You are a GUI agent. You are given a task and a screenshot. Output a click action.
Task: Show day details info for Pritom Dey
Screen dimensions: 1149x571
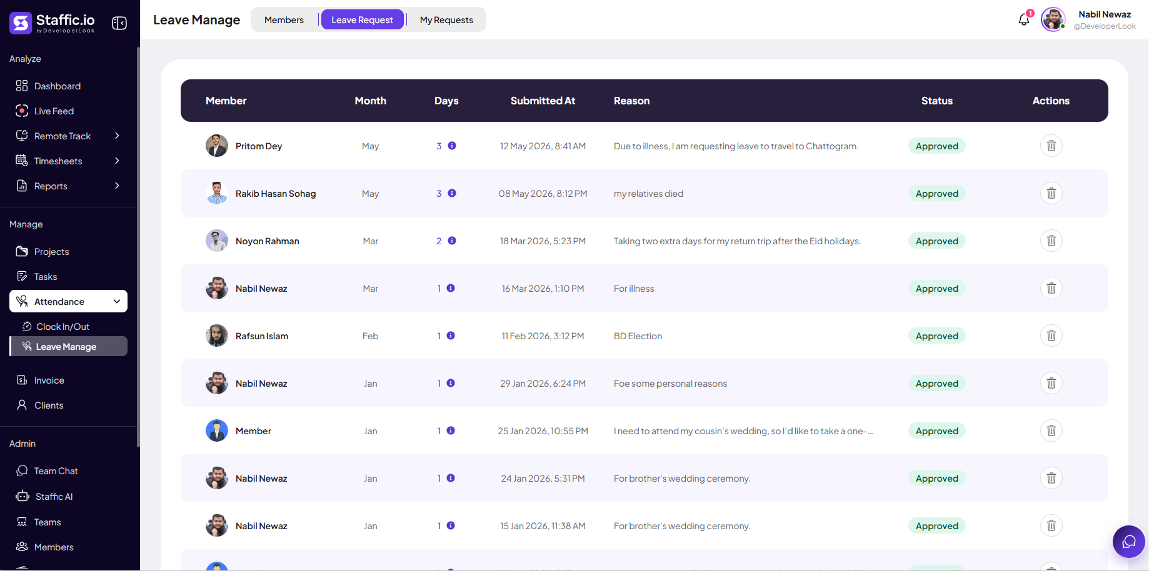[x=452, y=146]
